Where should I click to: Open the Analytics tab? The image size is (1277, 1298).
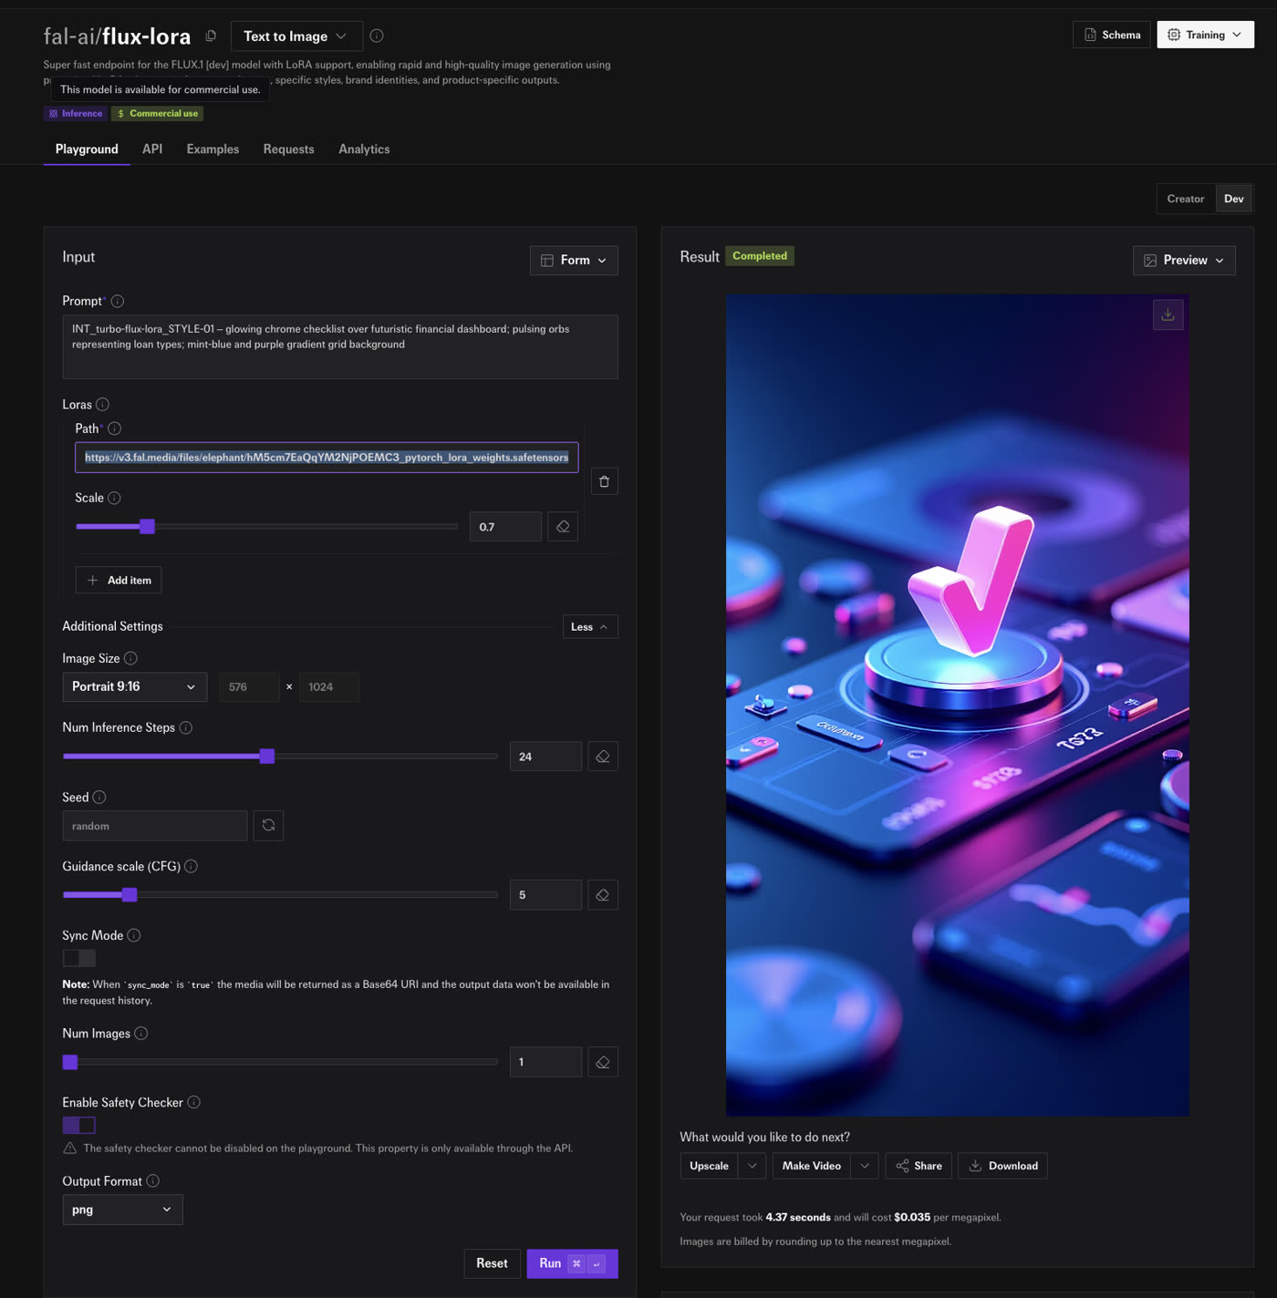point(364,149)
